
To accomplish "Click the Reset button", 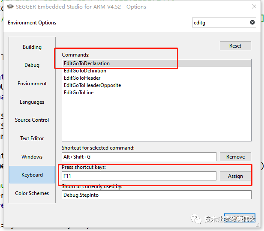I will [235, 45].
